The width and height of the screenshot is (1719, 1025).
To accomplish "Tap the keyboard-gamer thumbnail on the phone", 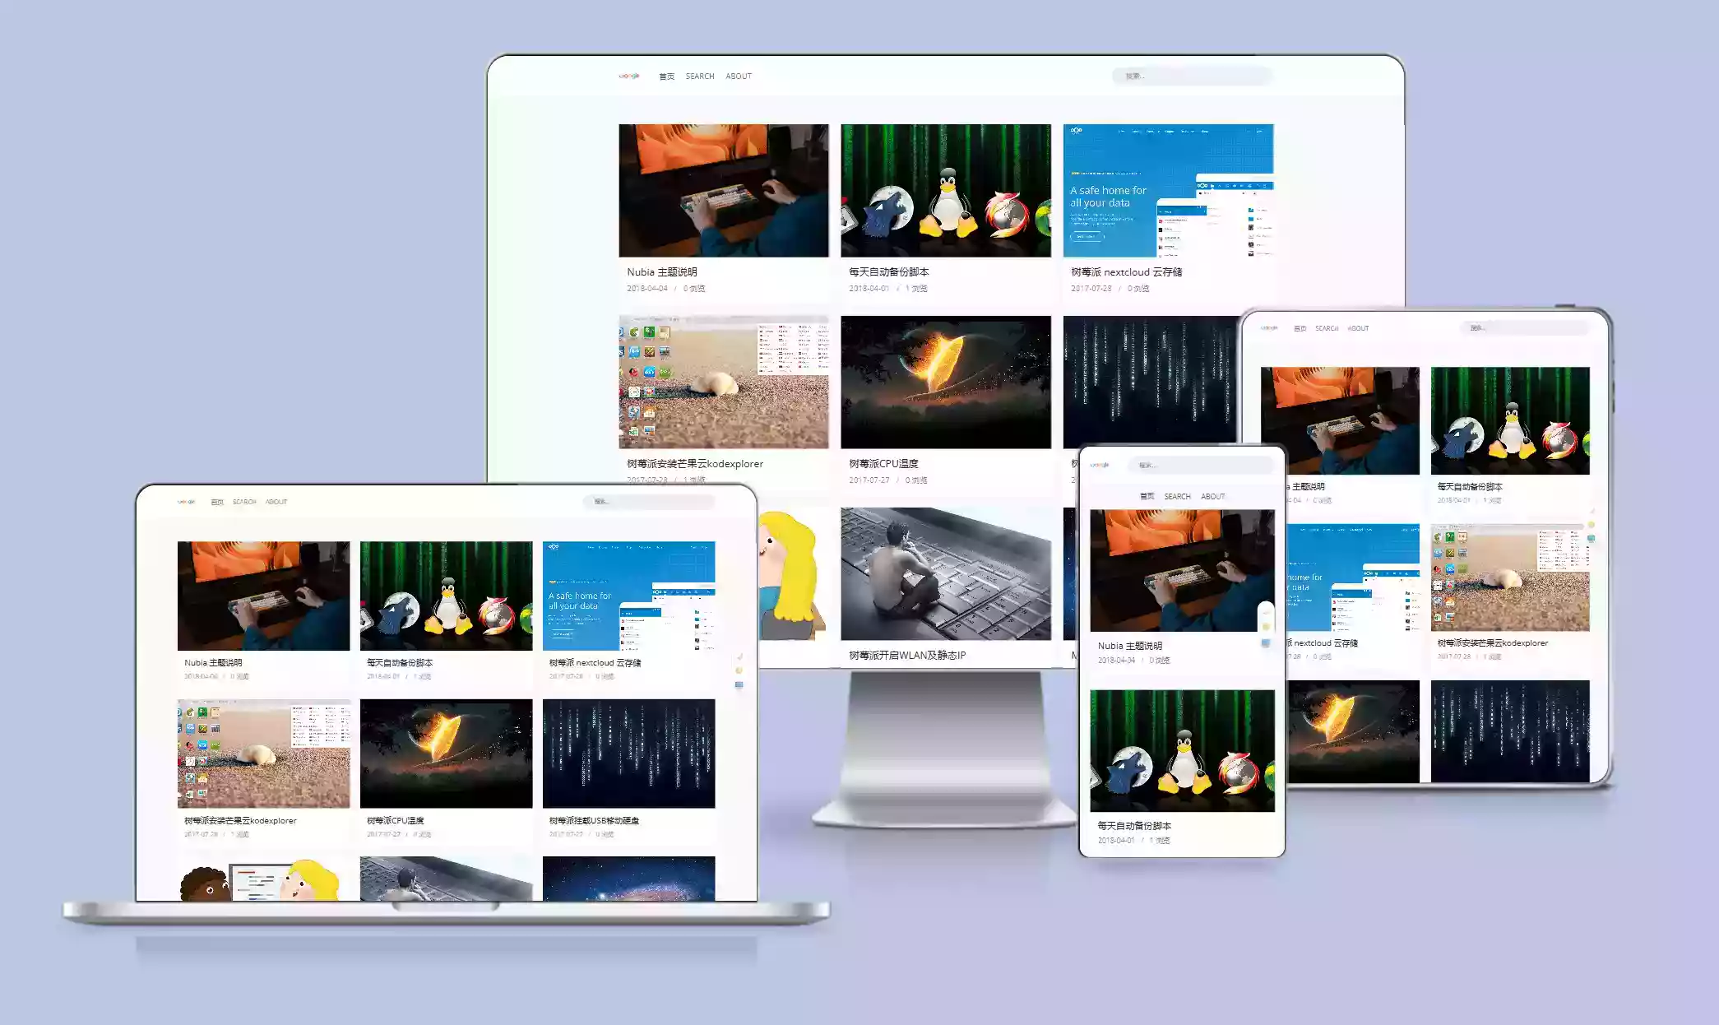I will pos(1183,571).
